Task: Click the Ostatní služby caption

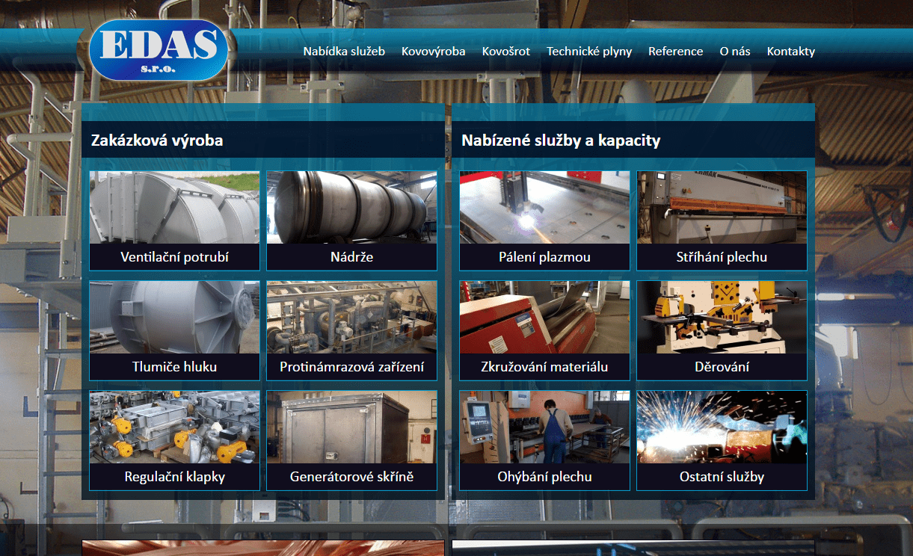Action: pos(722,477)
